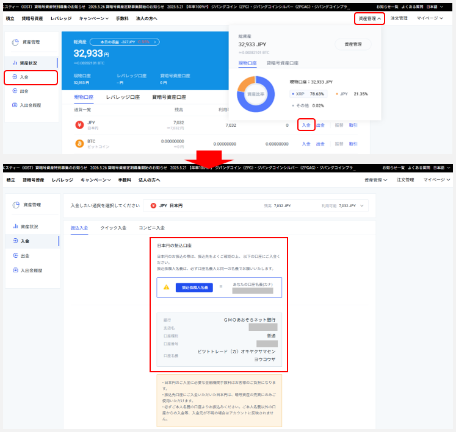Open お知らせ一覧 on the asset status page top bar
The image size is (456, 432).
point(387,7)
